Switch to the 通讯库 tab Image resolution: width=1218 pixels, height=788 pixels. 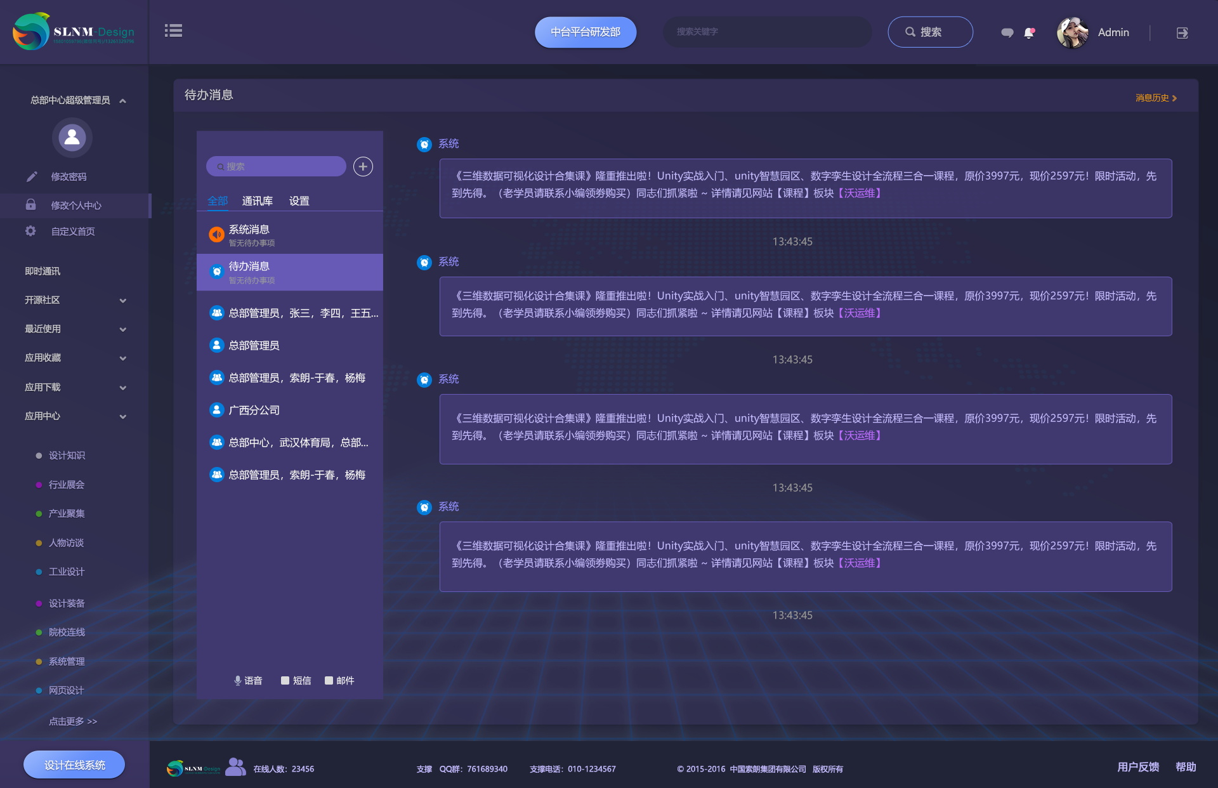click(257, 200)
